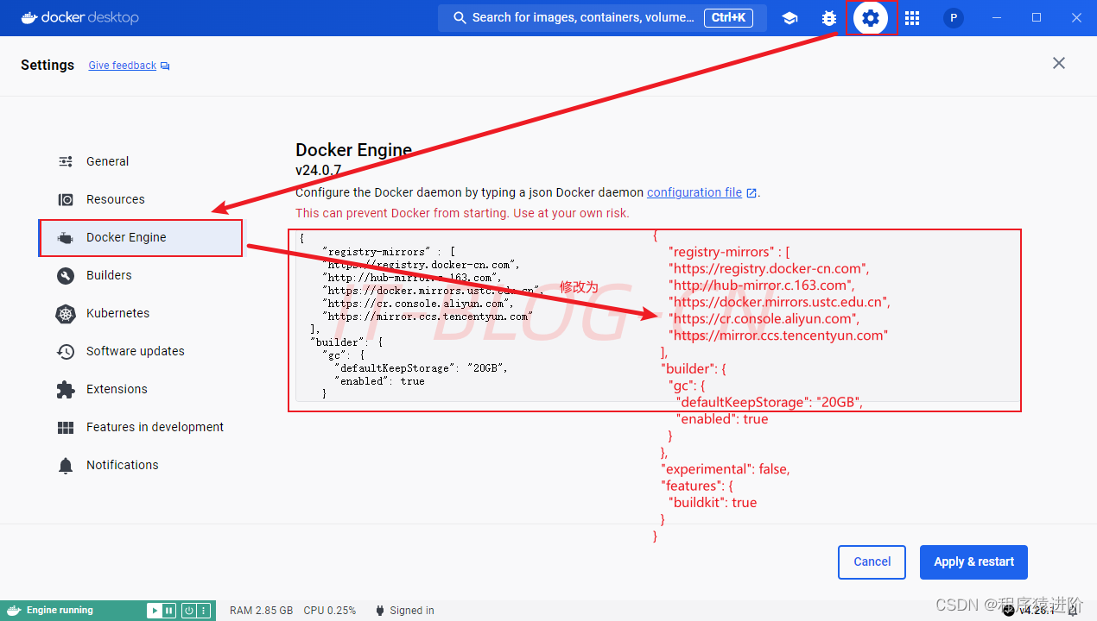Open the apps grid icon
The image size is (1097, 621).
912,18
